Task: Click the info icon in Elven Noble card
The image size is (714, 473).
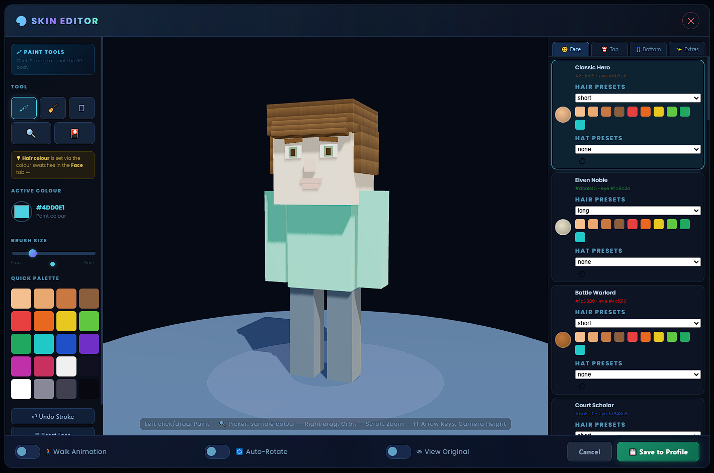Action: [x=582, y=274]
